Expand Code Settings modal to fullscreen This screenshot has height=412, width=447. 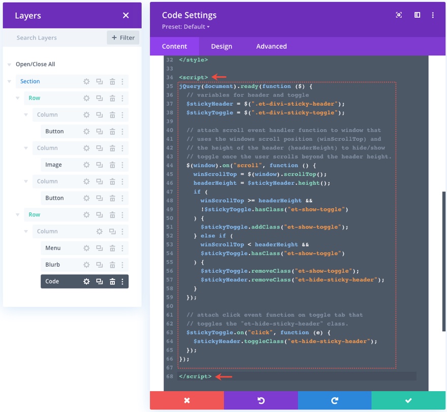click(399, 15)
